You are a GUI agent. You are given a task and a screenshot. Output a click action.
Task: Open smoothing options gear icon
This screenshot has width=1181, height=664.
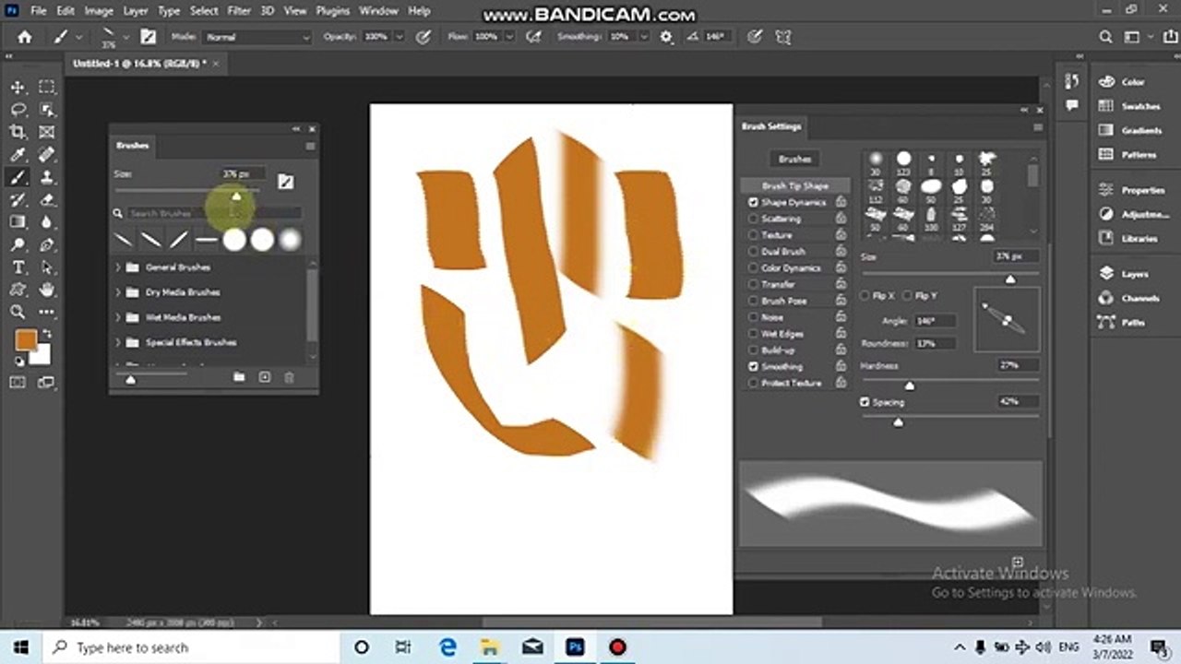666,37
